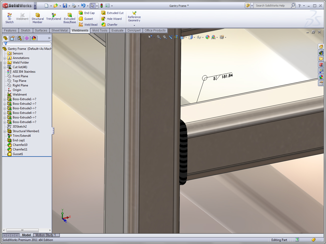Image resolution: width=326 pixels, height=244 pixels.
Task: Click the Search SolidWorks Help field
Action: click(x=273, y=6)
